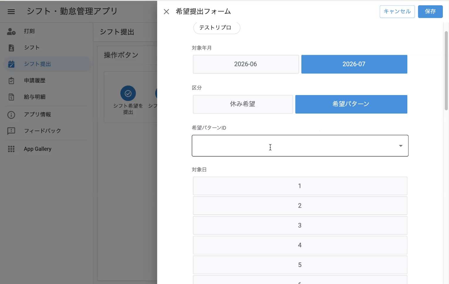Click the 申請履歴 clipboard icon
449x284 pixels.
11,81
